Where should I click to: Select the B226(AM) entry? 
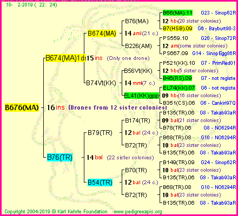coord(138,46)
